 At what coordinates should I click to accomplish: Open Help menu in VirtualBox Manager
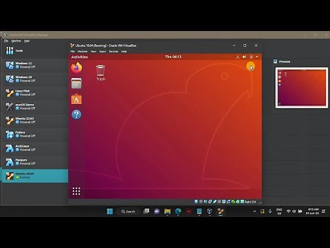(x=27, y=41)
